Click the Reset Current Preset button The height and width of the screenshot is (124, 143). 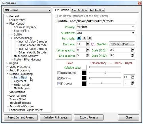coord(21,117)
